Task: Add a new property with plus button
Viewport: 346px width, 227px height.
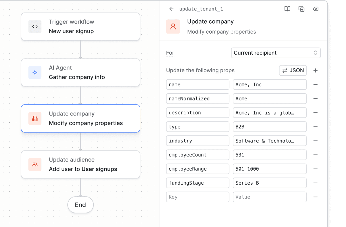Action: point(315,70)
